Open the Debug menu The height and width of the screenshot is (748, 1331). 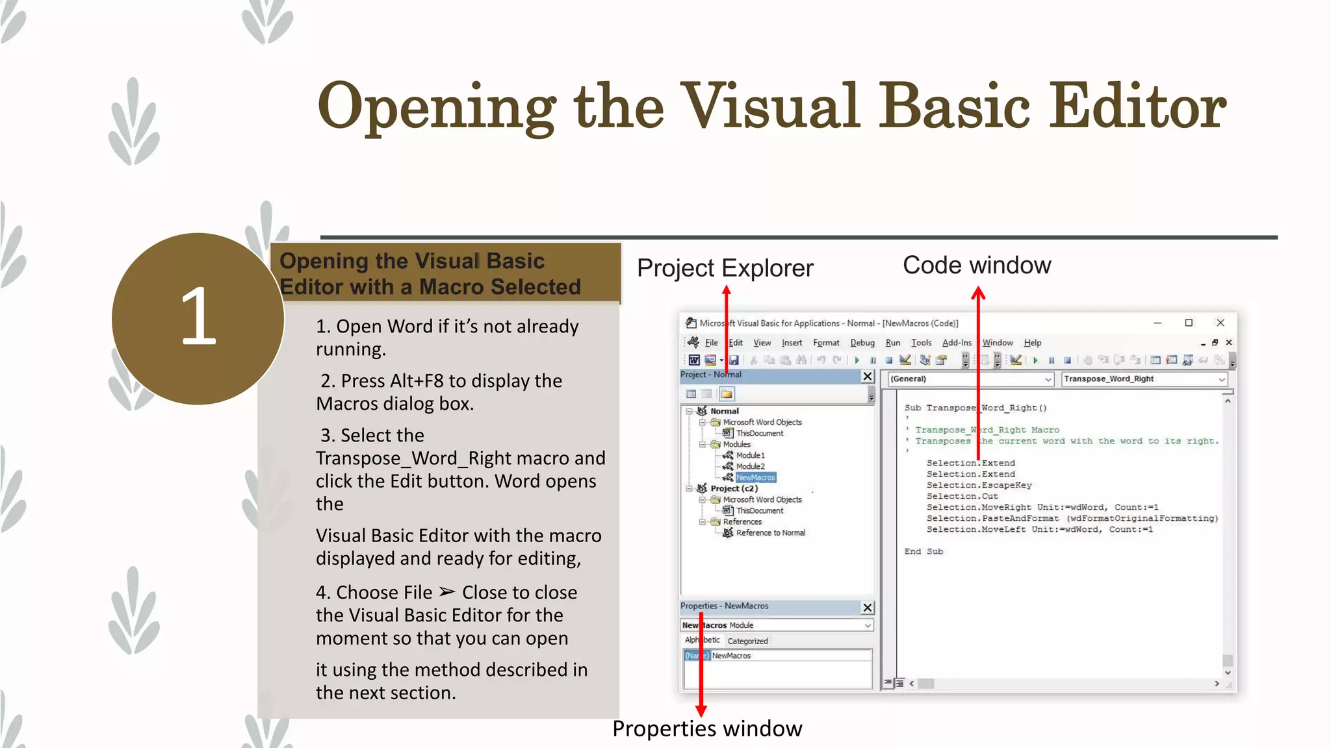(862, 343)
